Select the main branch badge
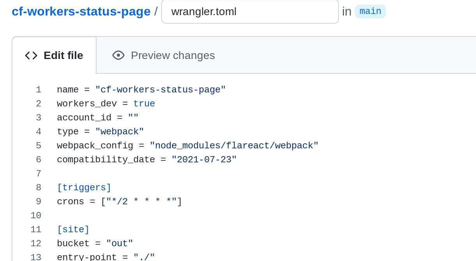This screenshot has width=476, height=261. 370,12
